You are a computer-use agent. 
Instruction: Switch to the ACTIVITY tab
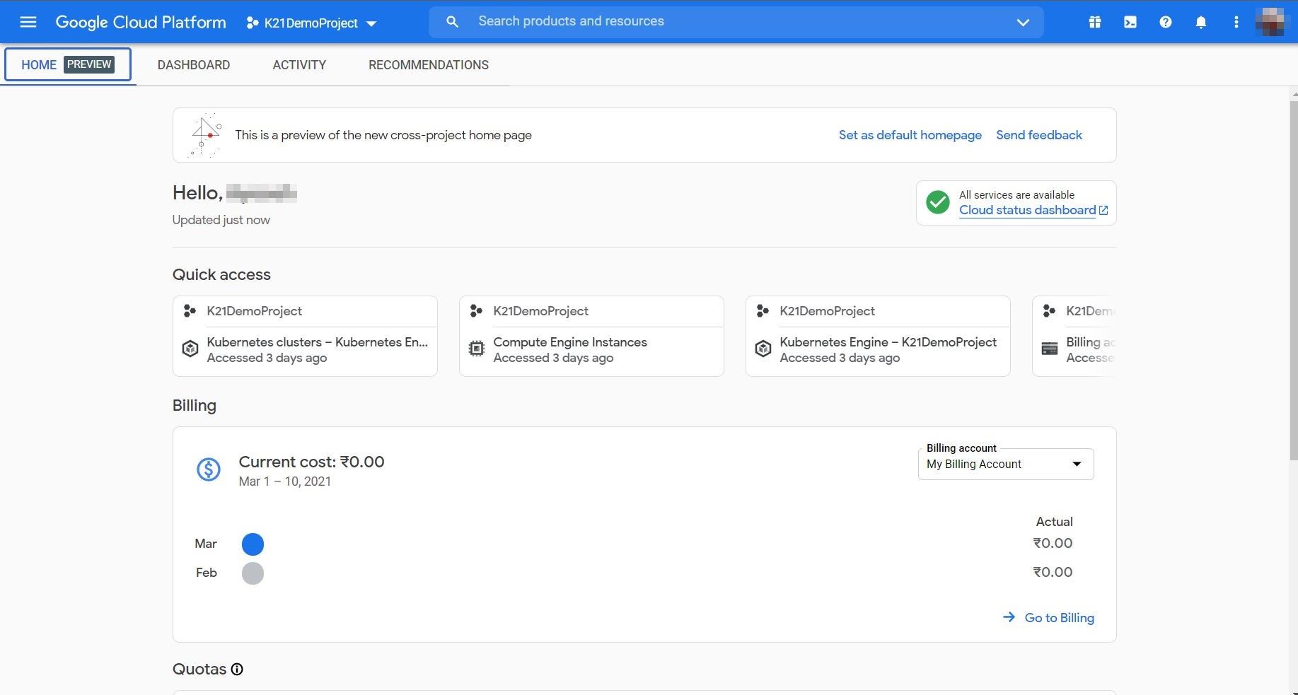pyautogui.click(x=299, y=64)
